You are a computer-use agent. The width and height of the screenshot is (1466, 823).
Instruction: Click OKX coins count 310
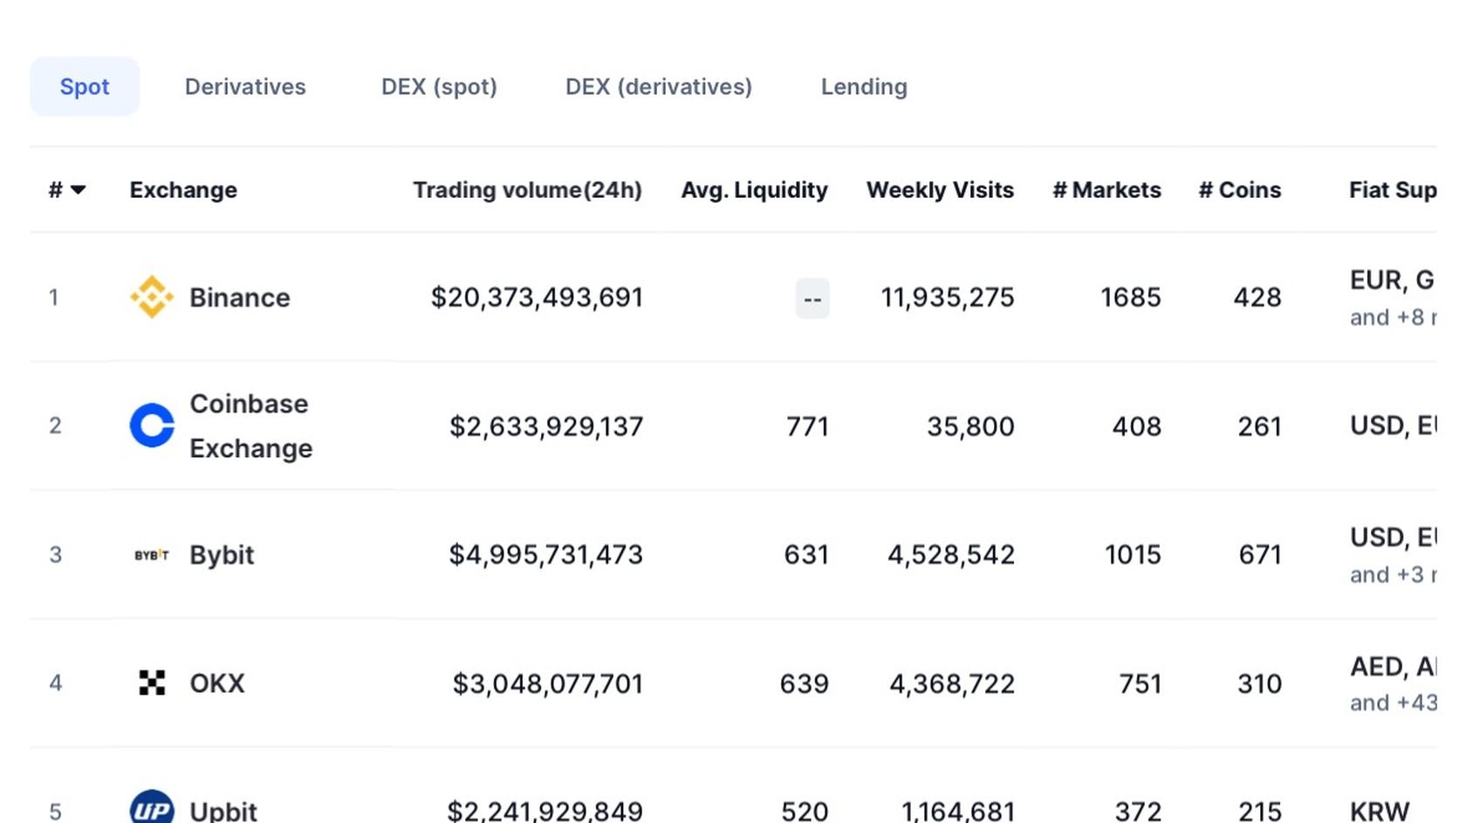[x=1260, y=684]
